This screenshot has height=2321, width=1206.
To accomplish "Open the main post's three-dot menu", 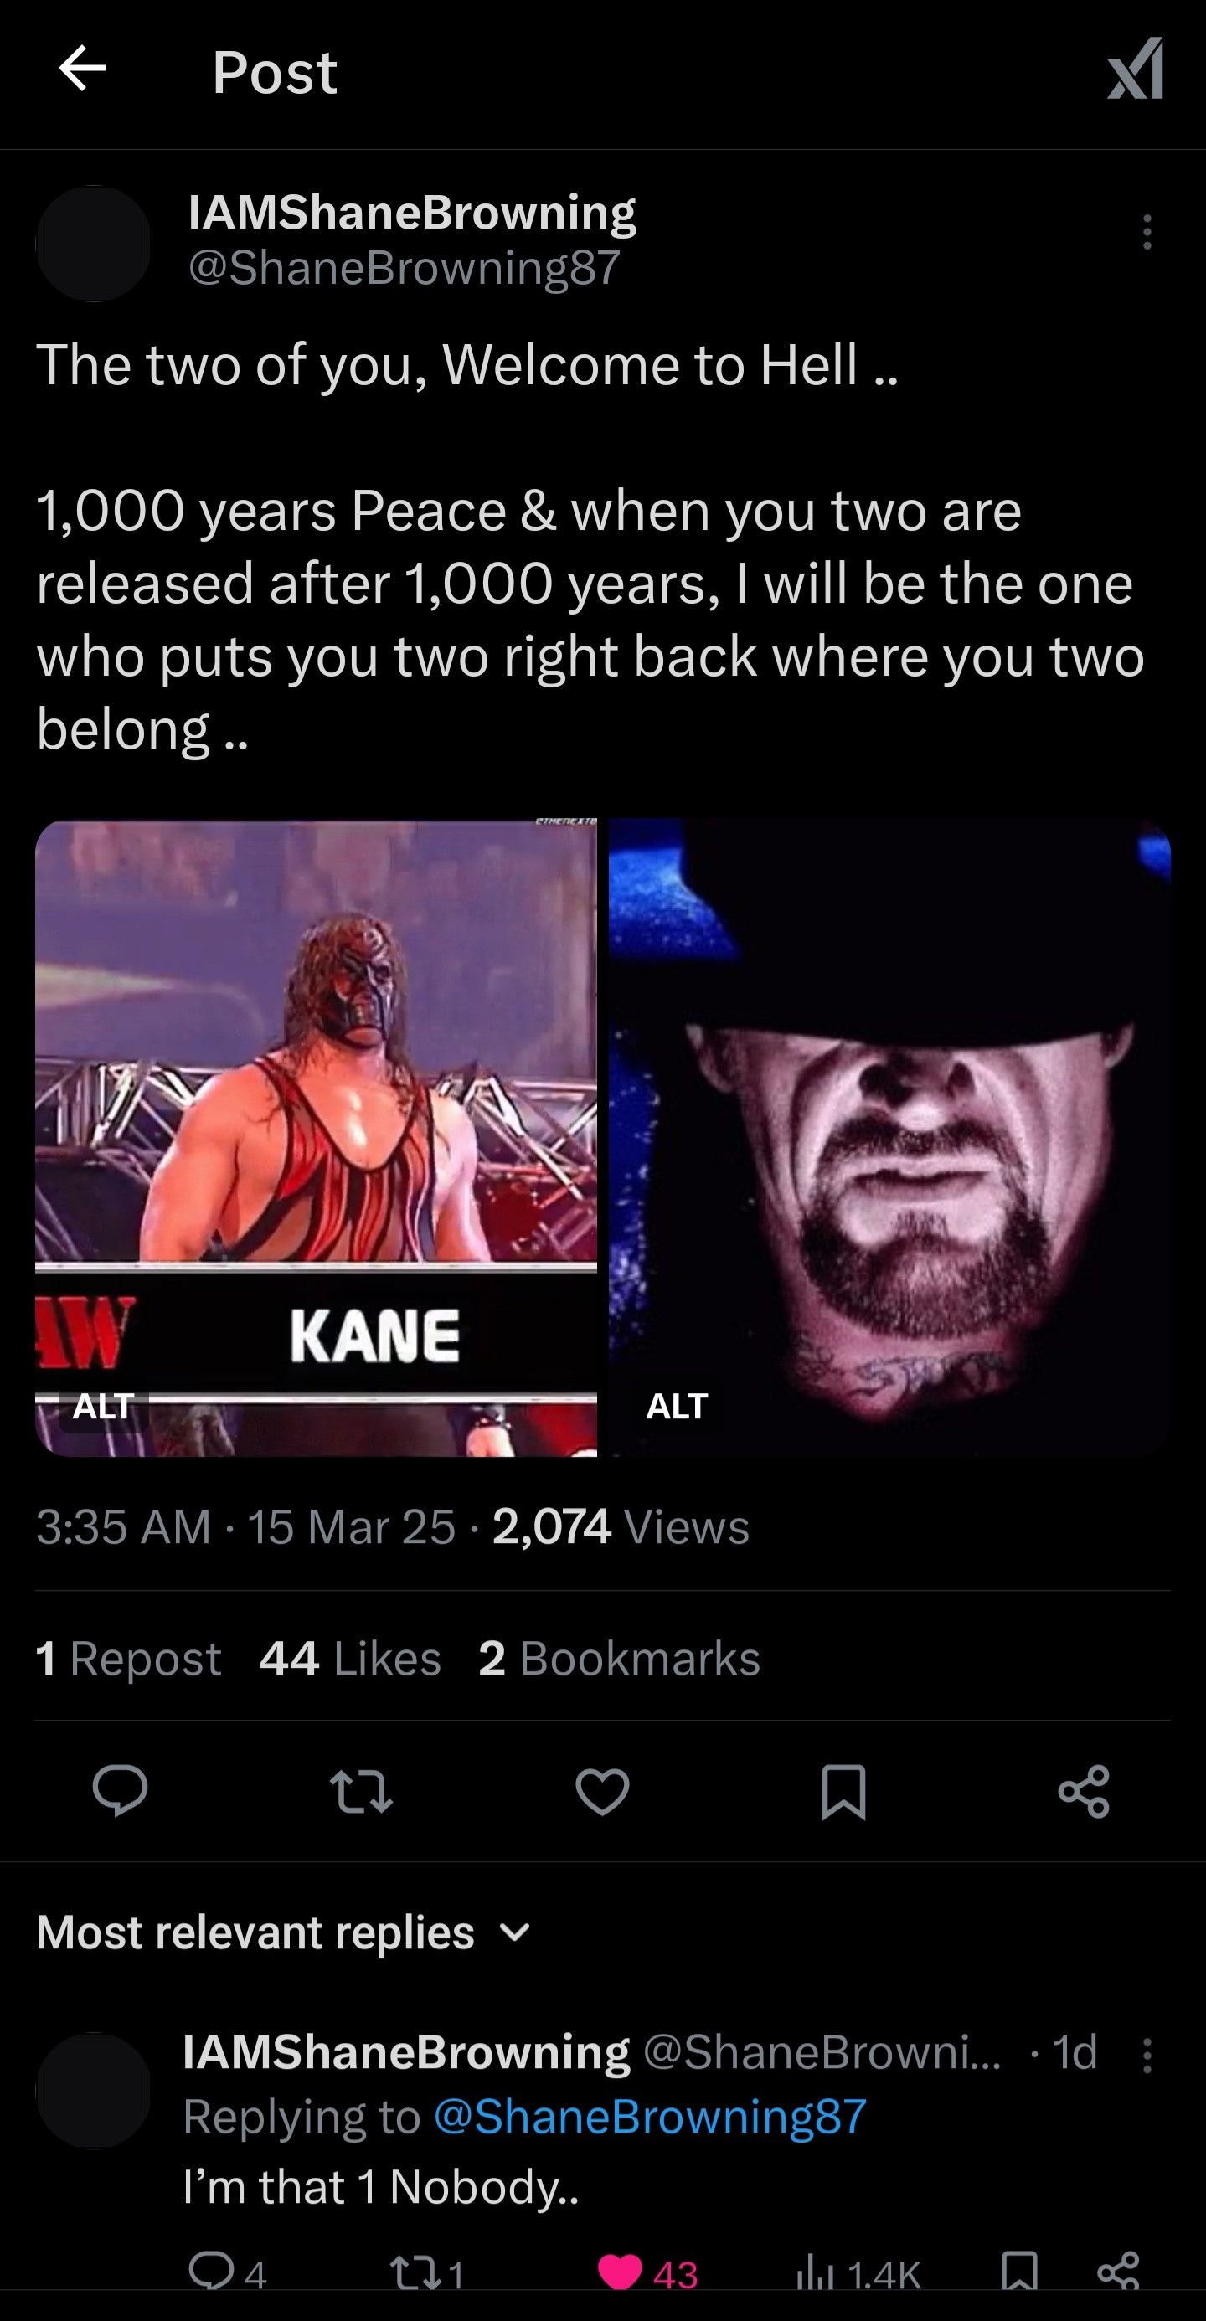I will click(1147, 232).
